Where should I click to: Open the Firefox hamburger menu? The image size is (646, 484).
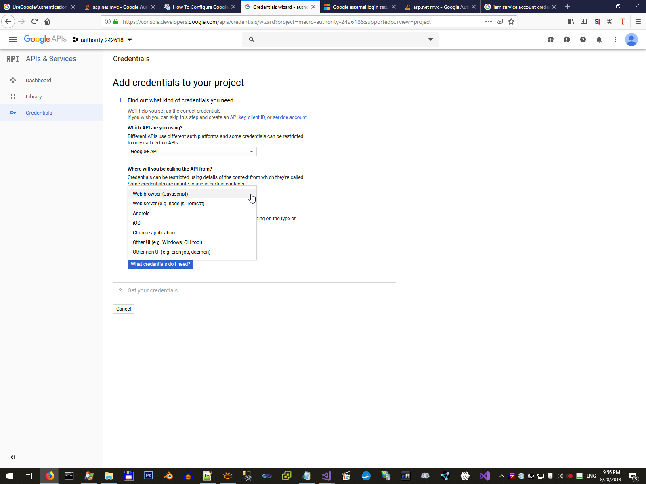pos(638,21)
